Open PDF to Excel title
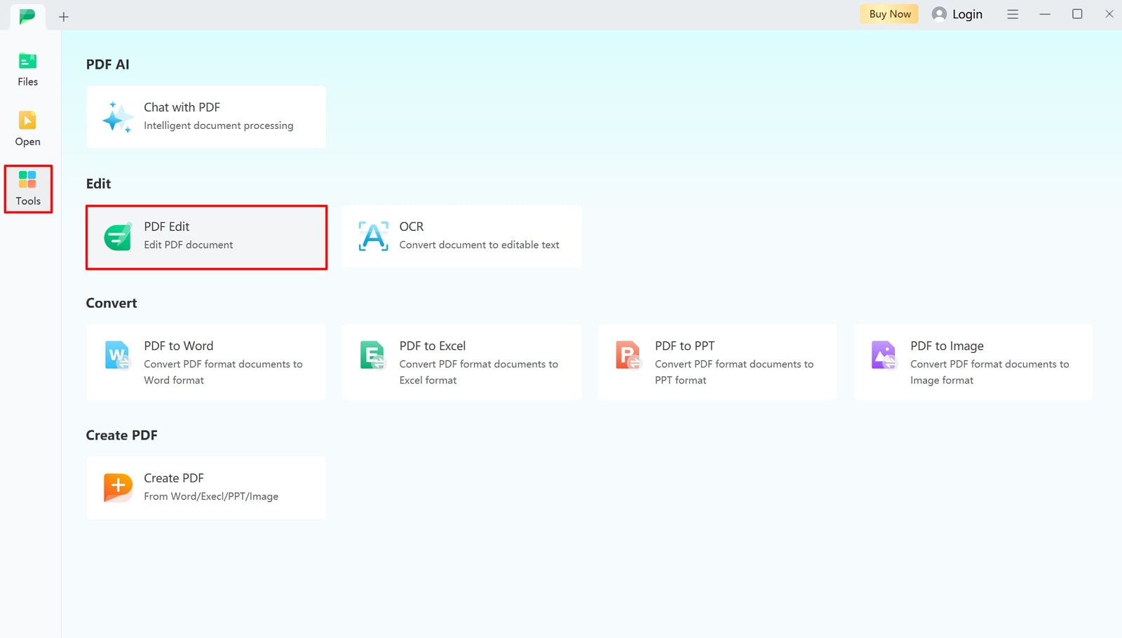Viewport: 1122px width, 638px height. coord(432,346)
